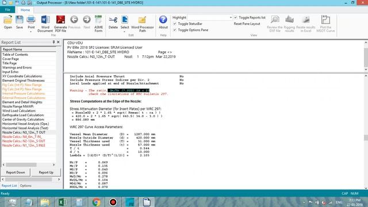Pin the Report List pane
The image size is (368, 207).
[x=53, y=42]
